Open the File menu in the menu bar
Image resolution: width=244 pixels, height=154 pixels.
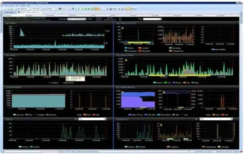point(2,5)
